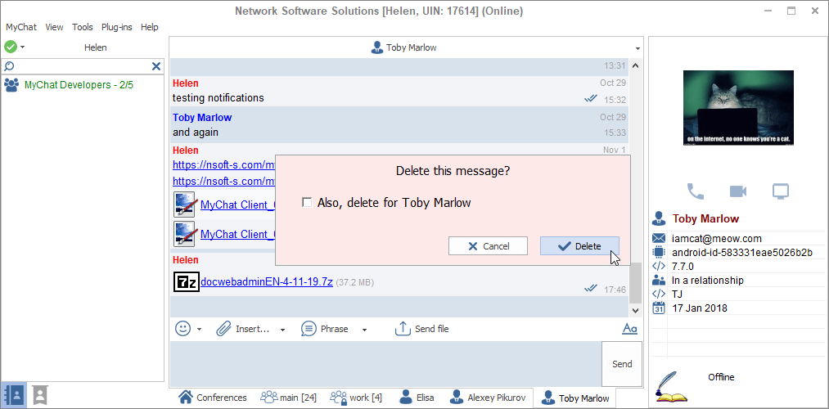Viewport: 829px width, 409px height.
Task: Open the docwebadminEN-4-11-19.7z file link
Action: (x=266, y=282)
